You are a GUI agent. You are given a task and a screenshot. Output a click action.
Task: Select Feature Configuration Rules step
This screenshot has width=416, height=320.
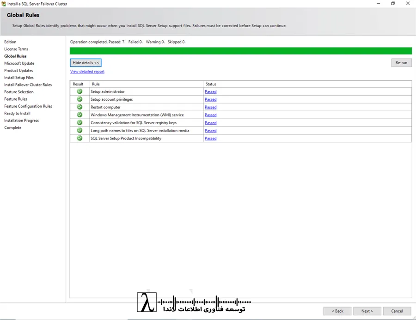[28, 106]
